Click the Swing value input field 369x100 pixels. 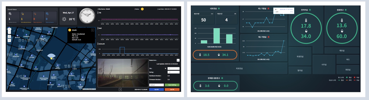coord(173,72)
